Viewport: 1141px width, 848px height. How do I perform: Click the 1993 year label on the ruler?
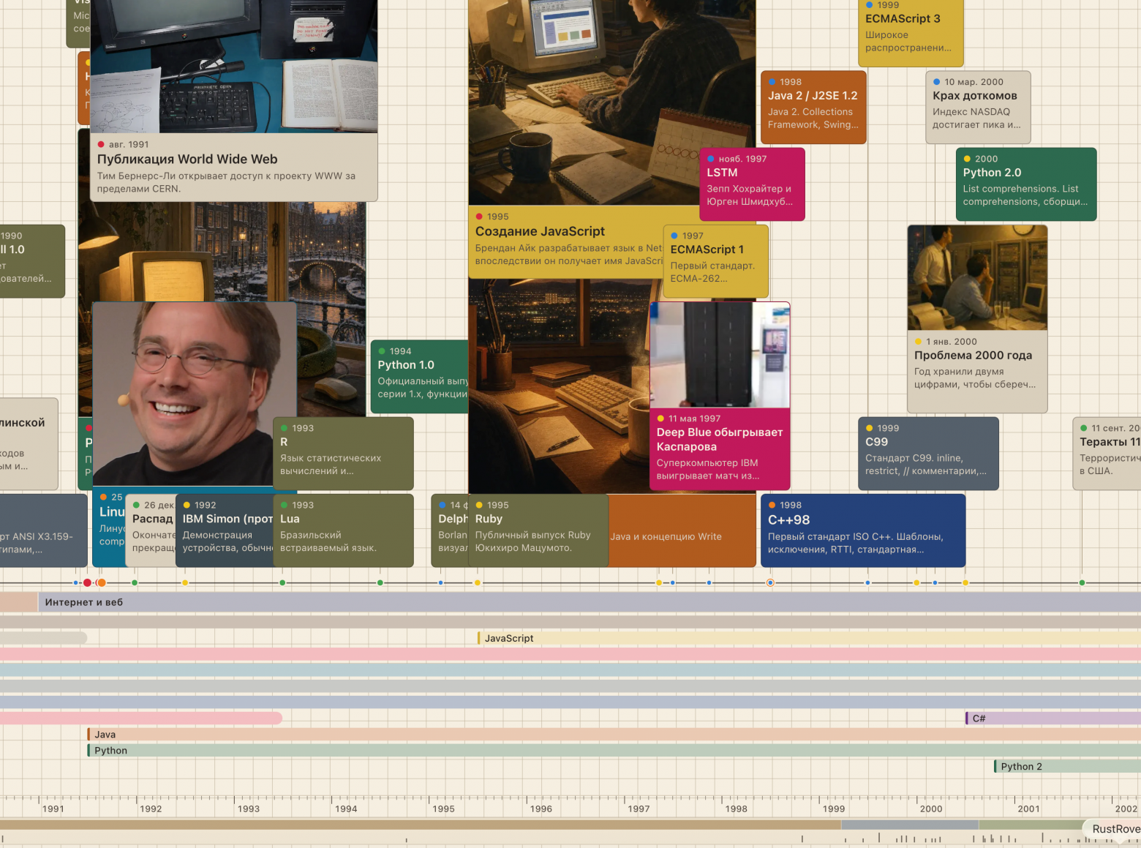coord(249,808)
